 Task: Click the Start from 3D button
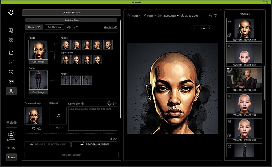[x=34, y=28]
